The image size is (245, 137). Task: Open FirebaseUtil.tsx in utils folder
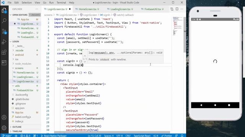(25, 90)
